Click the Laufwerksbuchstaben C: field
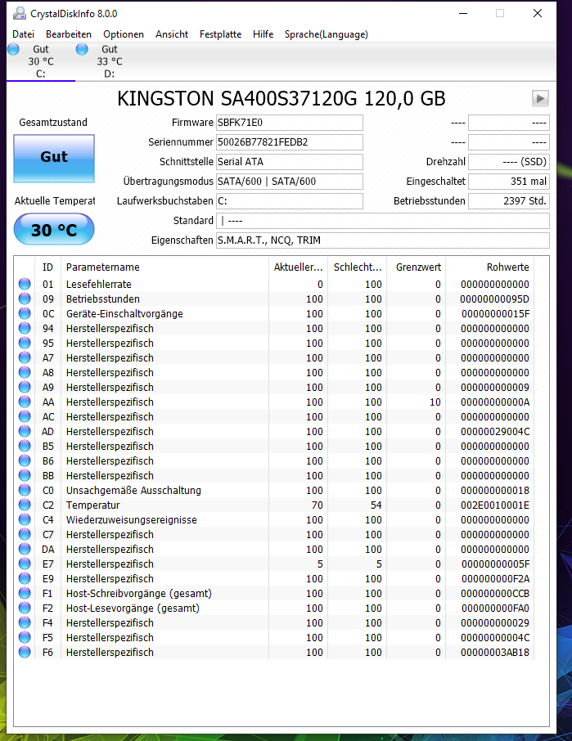 [290, 201]
